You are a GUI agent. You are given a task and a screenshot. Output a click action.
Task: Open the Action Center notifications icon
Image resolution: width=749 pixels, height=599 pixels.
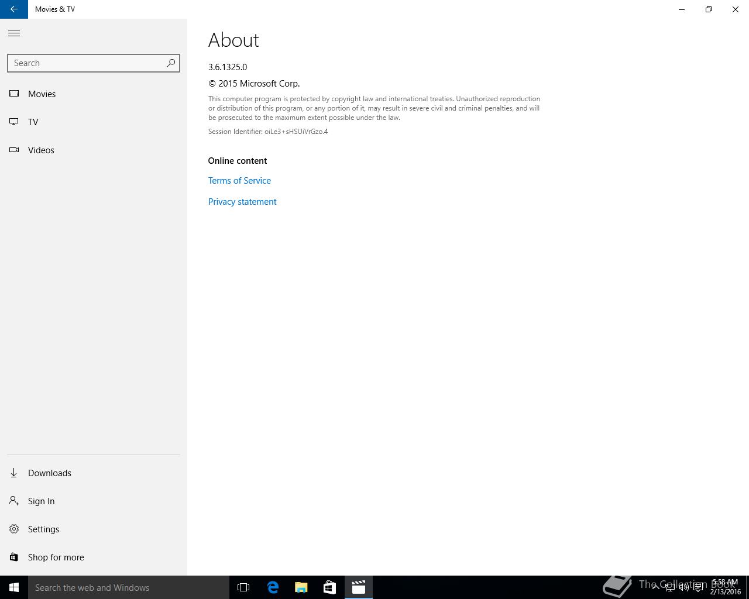698,587
